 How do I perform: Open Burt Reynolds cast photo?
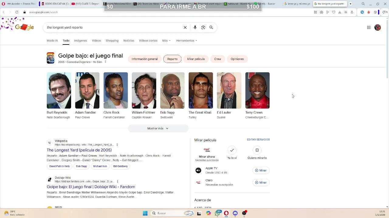click(x=59, y=91)
